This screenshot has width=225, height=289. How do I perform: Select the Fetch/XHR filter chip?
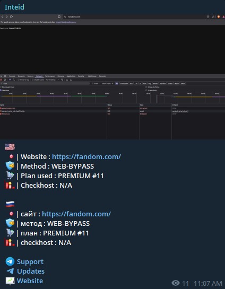click(x=124, y=83)
